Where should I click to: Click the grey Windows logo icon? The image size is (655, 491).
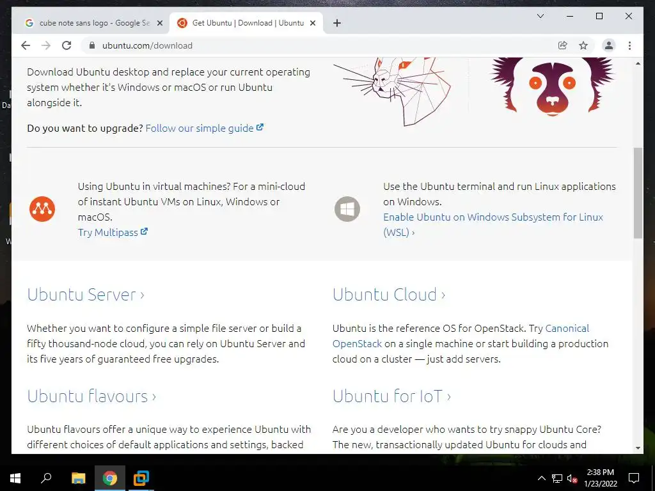pos(347,209)
